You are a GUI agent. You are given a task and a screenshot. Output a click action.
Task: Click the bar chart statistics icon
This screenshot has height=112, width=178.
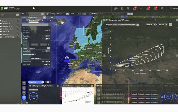point(141,8)
